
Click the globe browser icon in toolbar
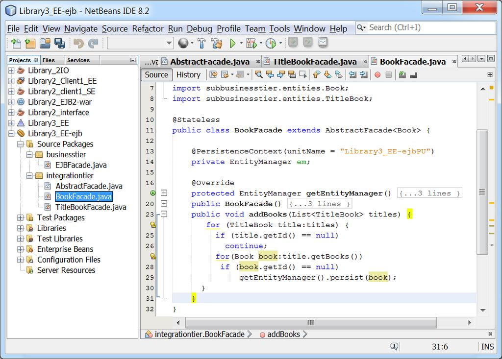click(x=183, y=43)
